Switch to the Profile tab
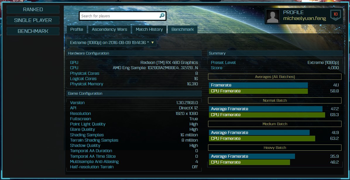 (77, 29)
